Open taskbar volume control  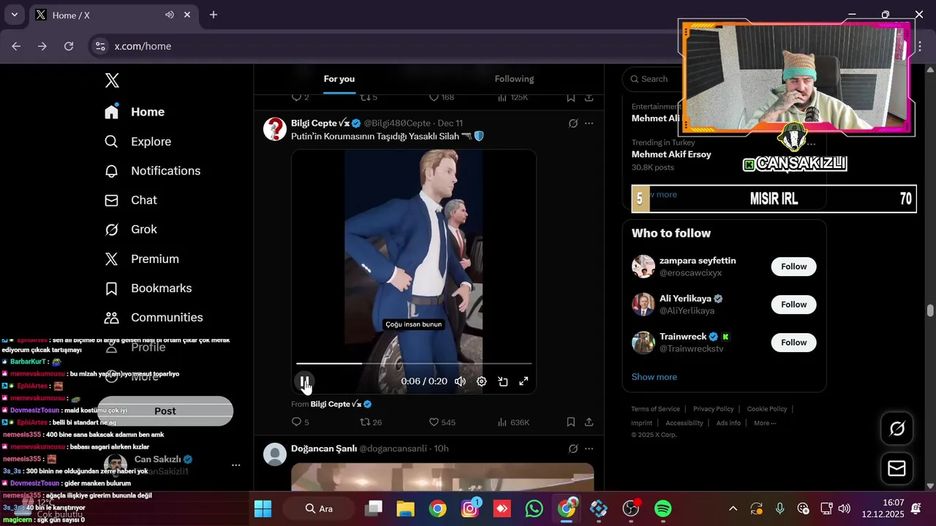[844, 508]
